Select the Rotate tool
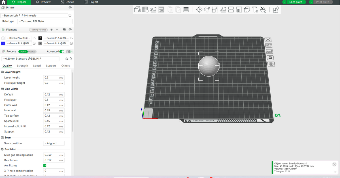 (x=207, y=9)
